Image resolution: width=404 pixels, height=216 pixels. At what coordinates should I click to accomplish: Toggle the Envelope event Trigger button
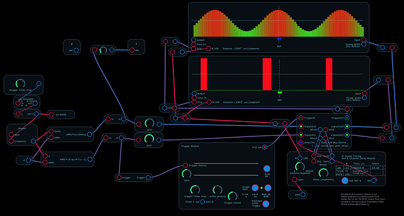coord(266,204)
